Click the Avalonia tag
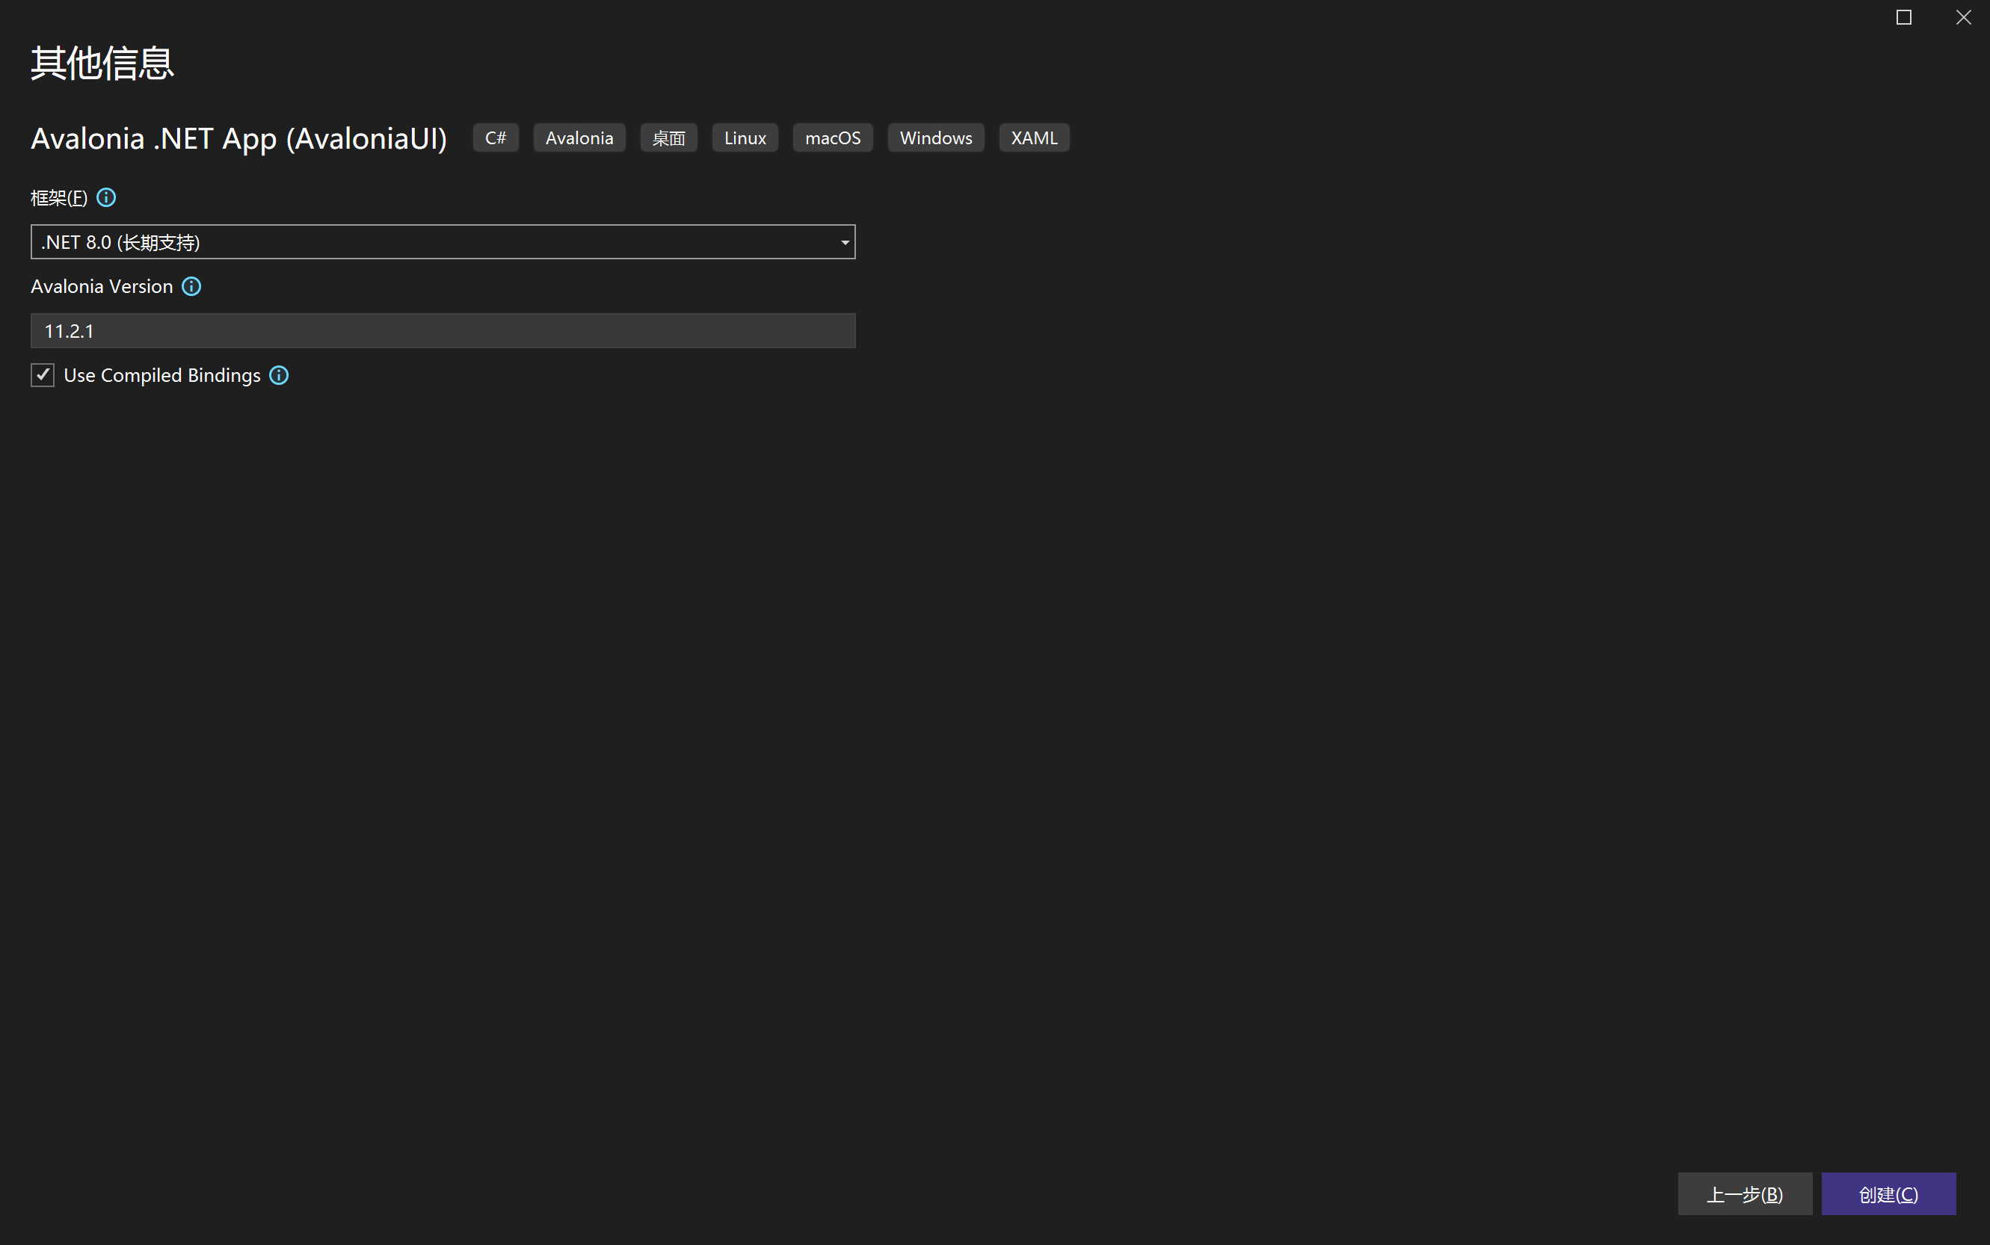The height and width of the screenshot is (1245, 1990). (580, 138)
